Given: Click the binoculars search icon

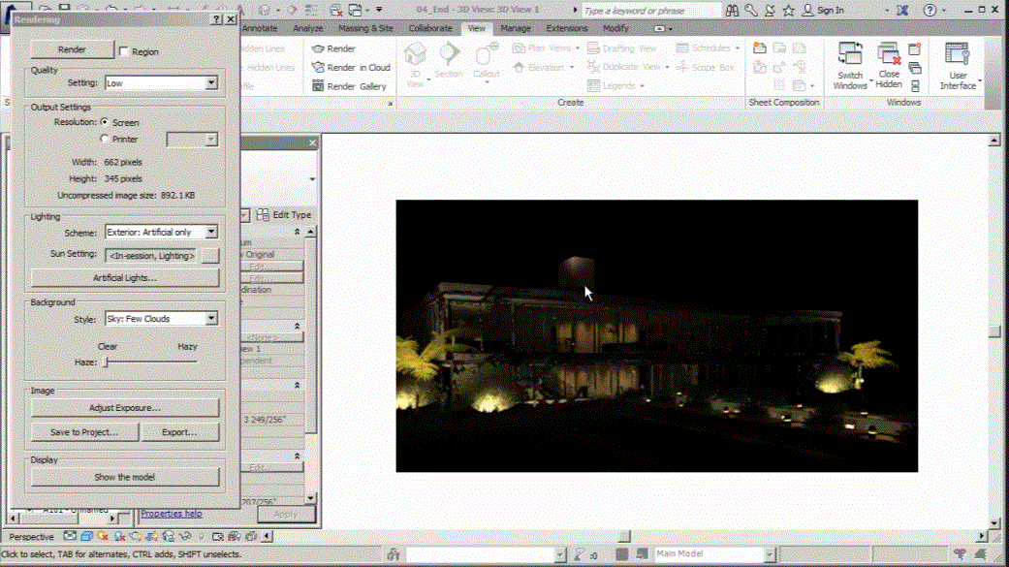Looking at the screenshot, I should tap(733, 10).
